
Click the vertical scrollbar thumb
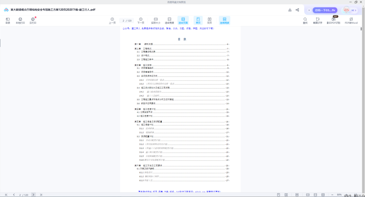point(361,29)
